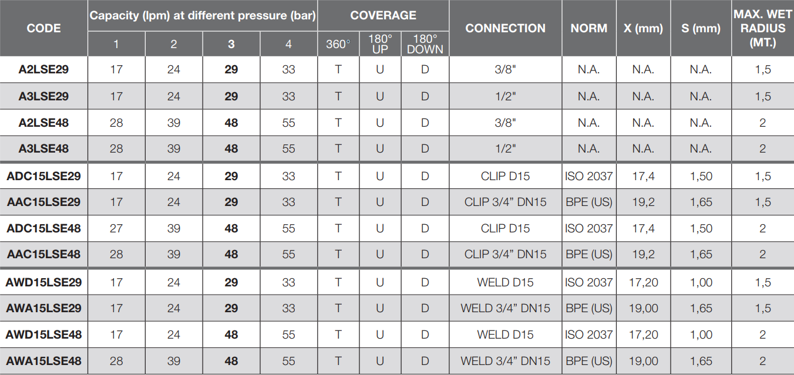Screen dimensions: 794x375
Task: Select the X (mm) column header
Action: [642, 28]
